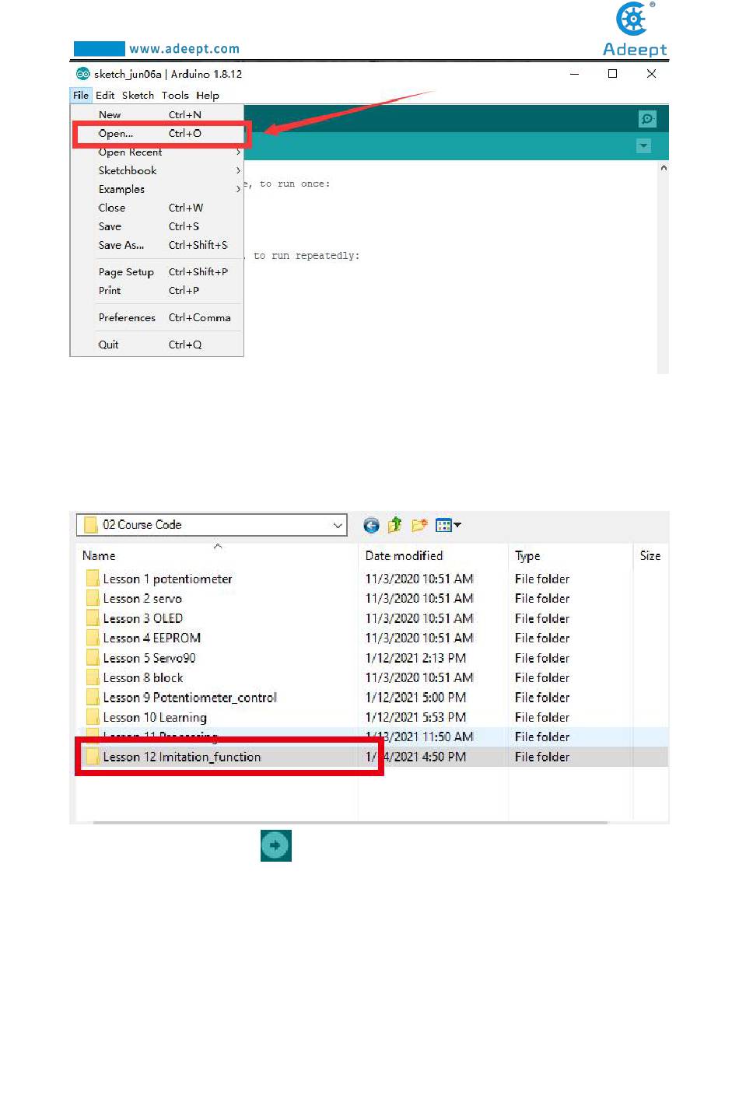This screenshot has width=739, height=1095.
Task: Select the Lesson 8 block folder
Action: point(143,677)
